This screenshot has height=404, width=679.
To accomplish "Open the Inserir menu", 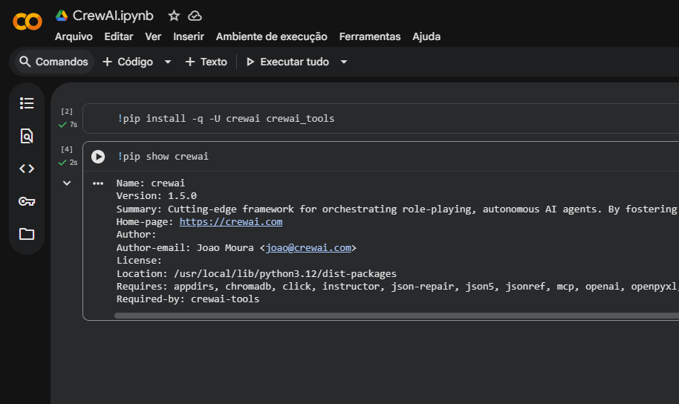I will click(x=189, y=37).
